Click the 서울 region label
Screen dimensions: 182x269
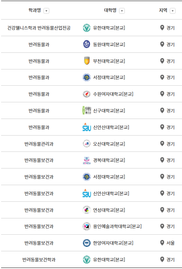tap(170, 243)
